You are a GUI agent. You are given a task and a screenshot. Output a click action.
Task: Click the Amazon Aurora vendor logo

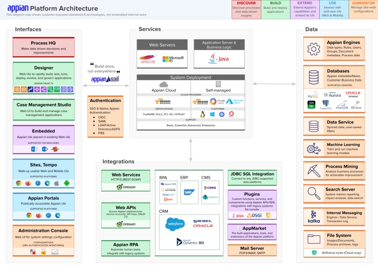pyautogui.click(x=332, y=95)
